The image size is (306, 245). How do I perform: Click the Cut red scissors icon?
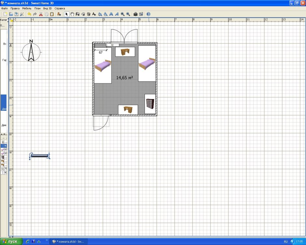click(x=41, y=14)
